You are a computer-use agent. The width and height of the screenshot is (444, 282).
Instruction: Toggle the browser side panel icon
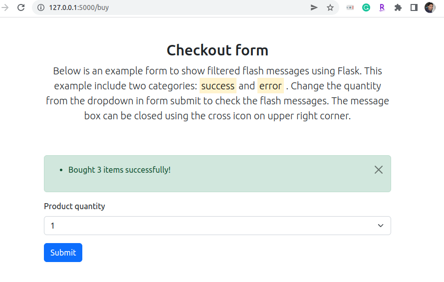click(414, 7)
